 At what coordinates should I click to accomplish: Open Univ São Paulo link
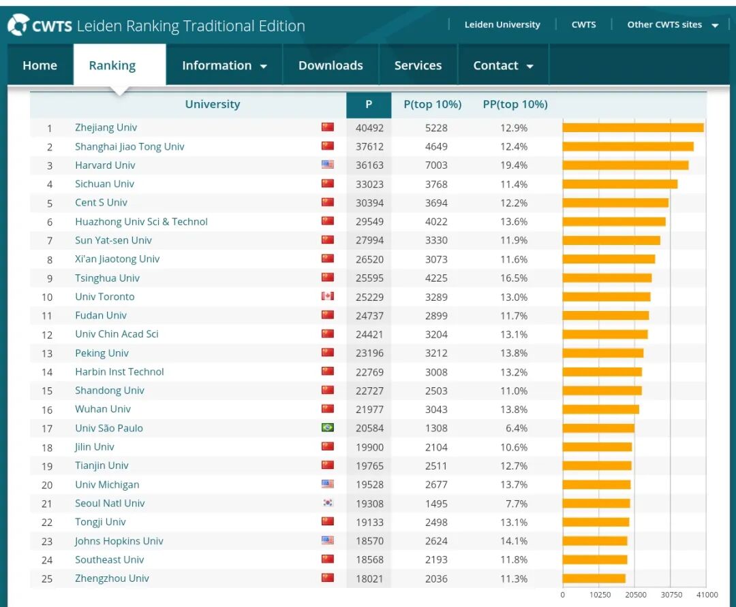point(109,428)
